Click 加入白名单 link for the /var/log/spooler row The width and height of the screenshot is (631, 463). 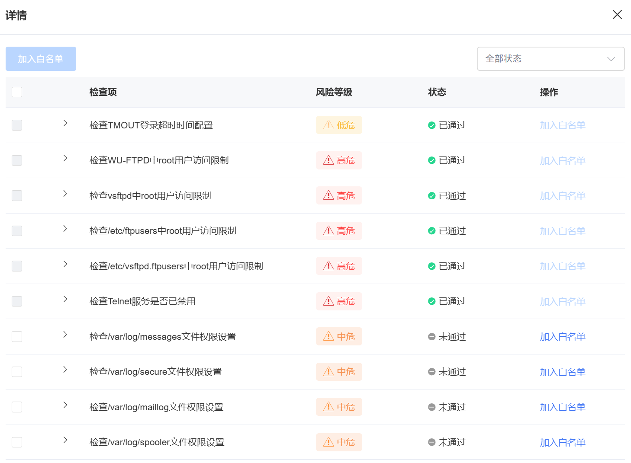pos(562,442)
